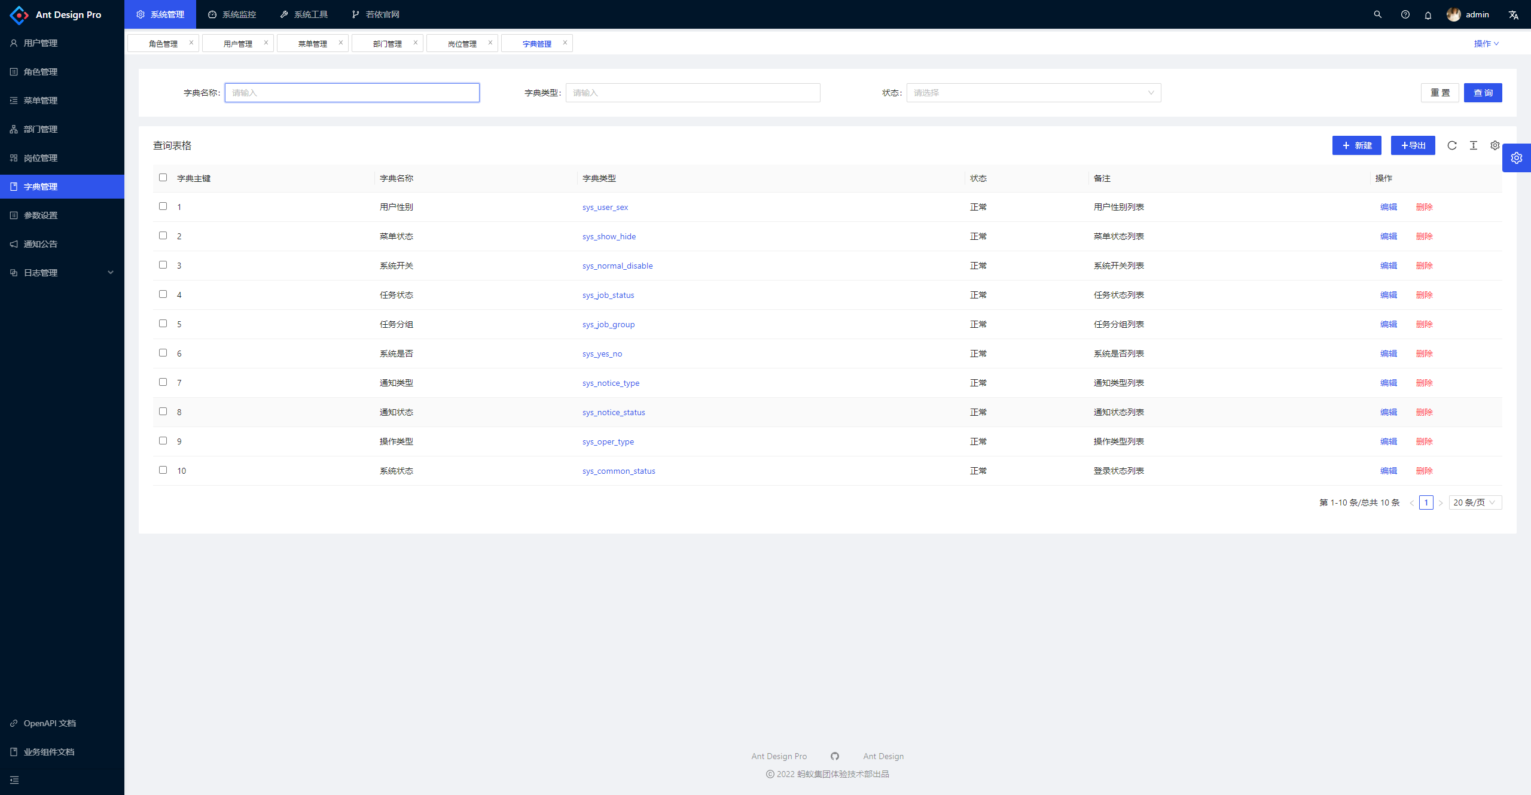
Task: Open the floating theme settings gear button
Action: coord(1517,158)
